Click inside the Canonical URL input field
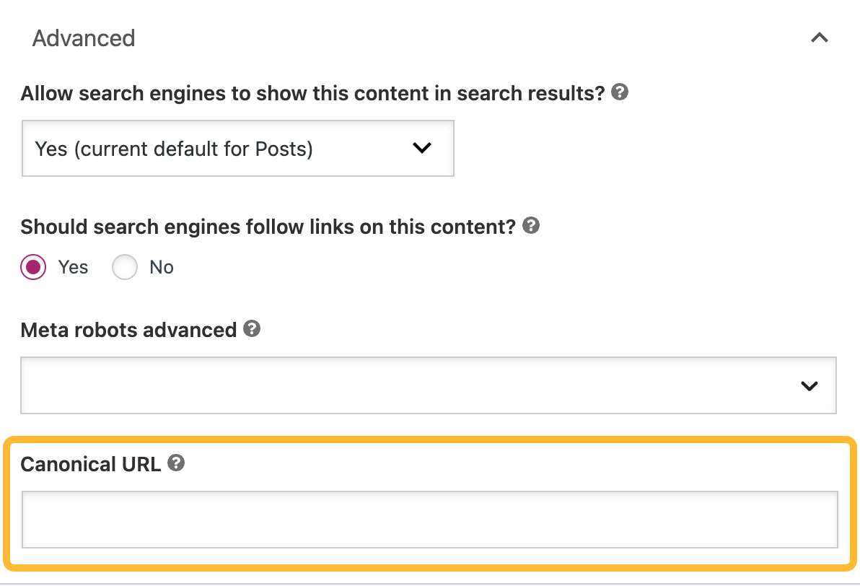Screen dimensions: 860x586 (429, 520)
